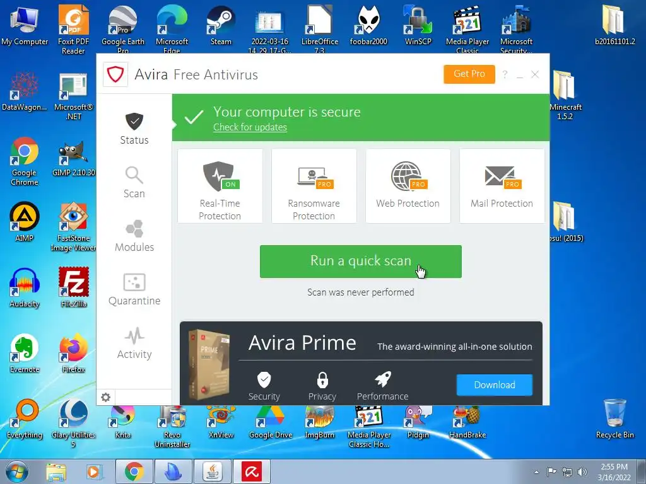This screenshot has height=484, width=646.
Task: Click the 'Scan was never performed' text
Action: (x=360, y=292)
